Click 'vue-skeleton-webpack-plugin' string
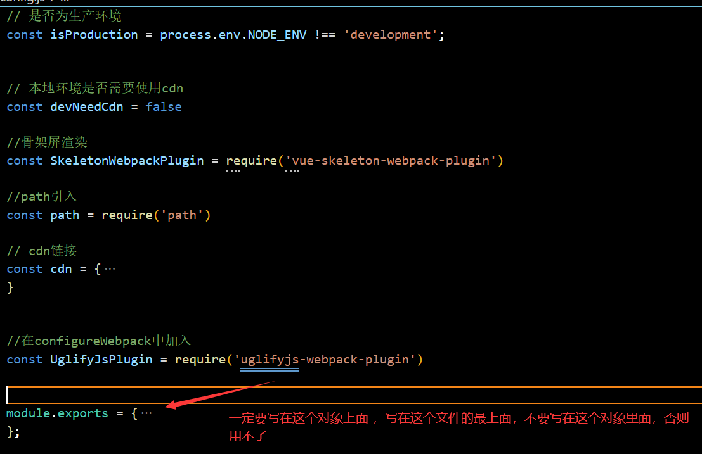The height and width of the screenshot is (454, 702). [x=391, y=161]
